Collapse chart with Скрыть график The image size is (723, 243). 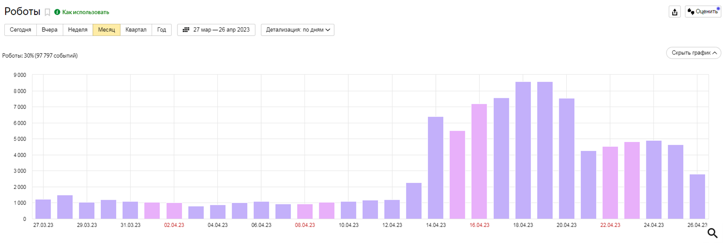coord(693,53)
